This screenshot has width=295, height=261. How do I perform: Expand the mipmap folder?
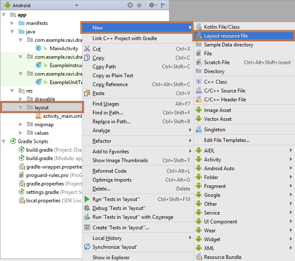tap(21, 124)
